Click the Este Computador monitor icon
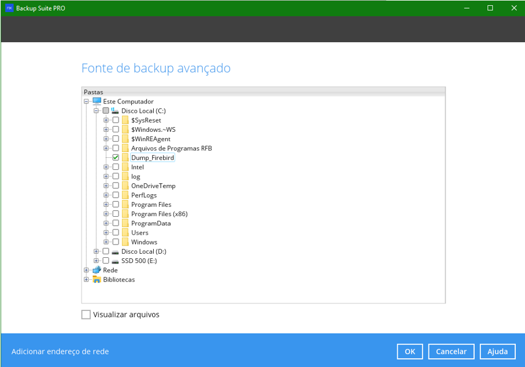The image size is (525, 367). click(x=97, y=101)
